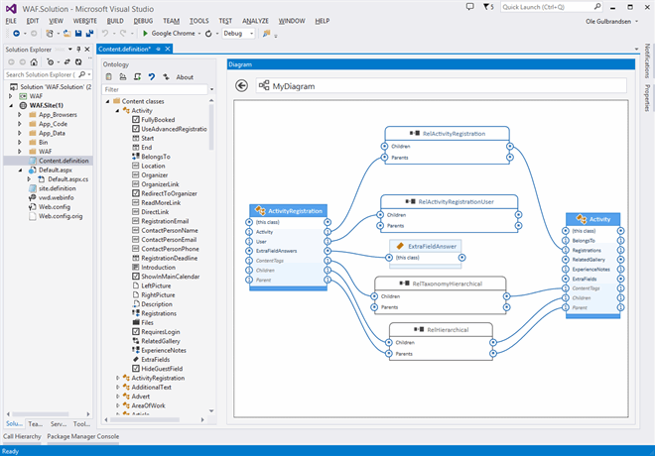Switch to Package Manager Console tab
Viewport: 655px width, 456px height.
(x=83, y=436)
